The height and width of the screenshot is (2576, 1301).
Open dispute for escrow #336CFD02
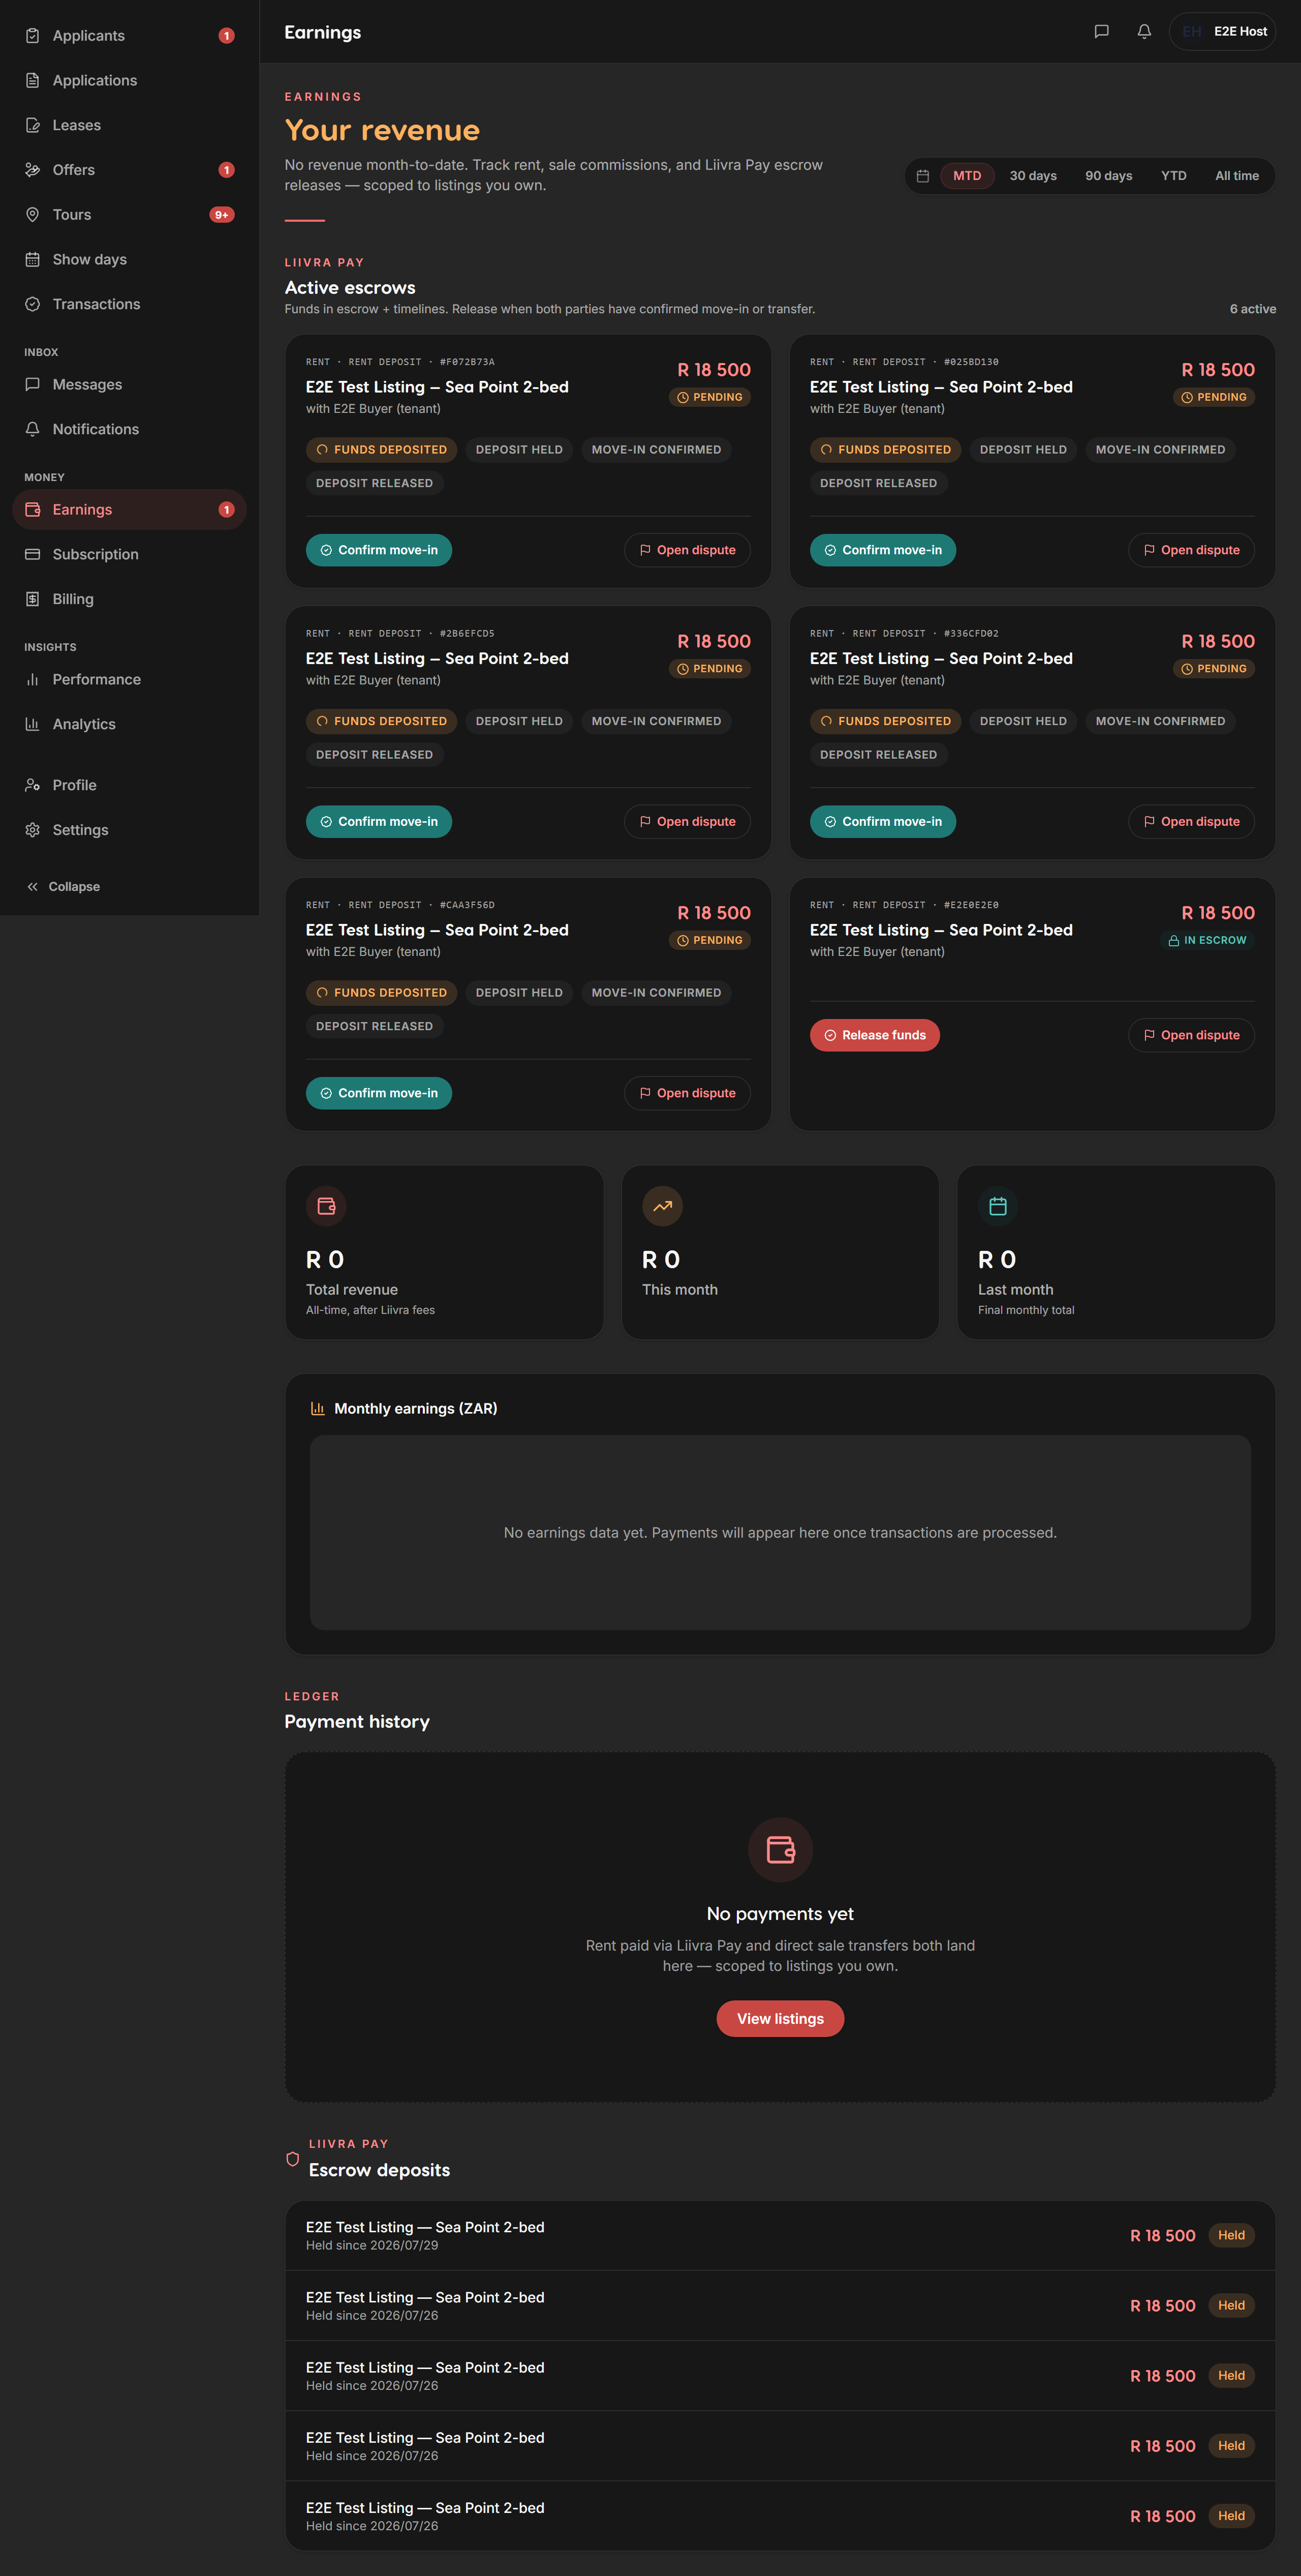tap(1192, 822)
